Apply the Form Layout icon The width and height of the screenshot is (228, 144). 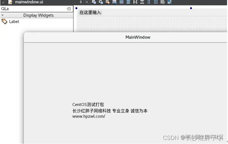click(x=149, y=2)
